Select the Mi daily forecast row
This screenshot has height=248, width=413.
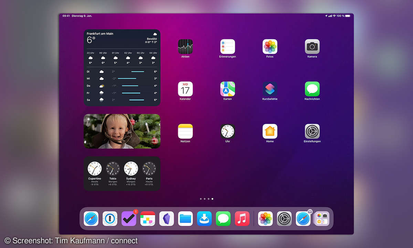pyautogui.click(x=122, y=79)
